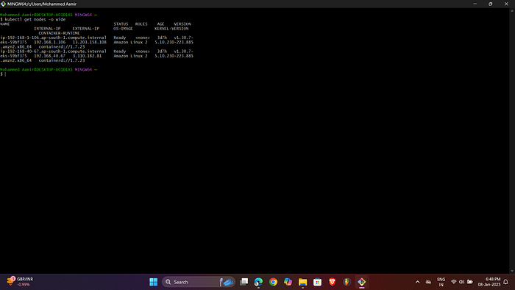Open the ENG IN language switcher
The height and width of the screenshot is (290, 515).
[x=441, y=282]
